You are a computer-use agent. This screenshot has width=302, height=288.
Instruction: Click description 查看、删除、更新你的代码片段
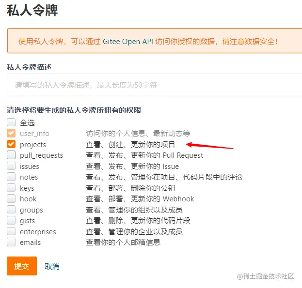(138, 221)
